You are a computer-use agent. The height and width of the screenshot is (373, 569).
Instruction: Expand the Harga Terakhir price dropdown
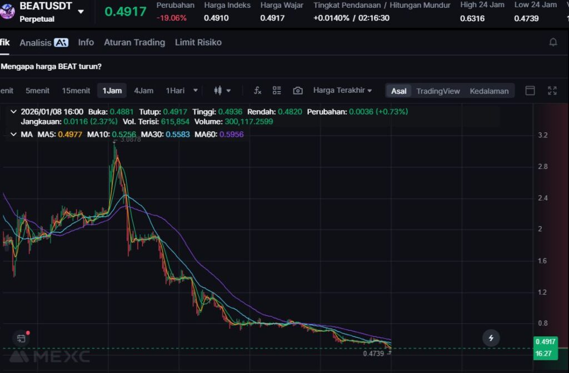click(x=342, y=91)
